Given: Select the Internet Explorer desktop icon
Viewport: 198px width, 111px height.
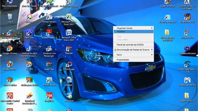Looking at the screenshot, I should pos(10,33).
